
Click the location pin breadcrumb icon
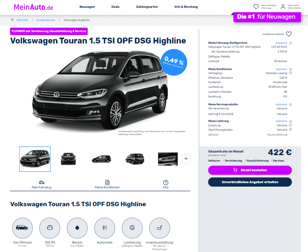12,20
